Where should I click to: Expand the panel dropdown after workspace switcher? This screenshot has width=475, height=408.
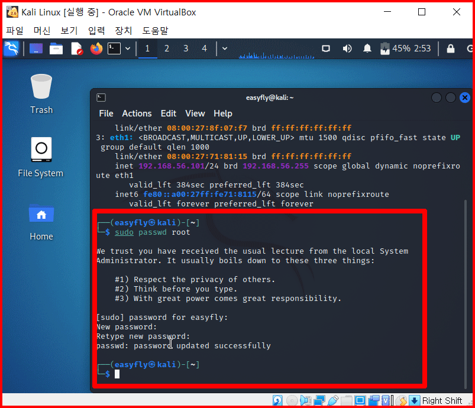[x=225, y=48]
